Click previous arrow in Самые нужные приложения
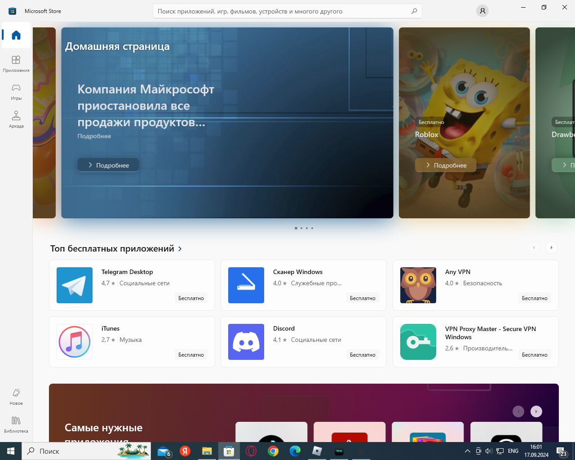 (518, 411)
